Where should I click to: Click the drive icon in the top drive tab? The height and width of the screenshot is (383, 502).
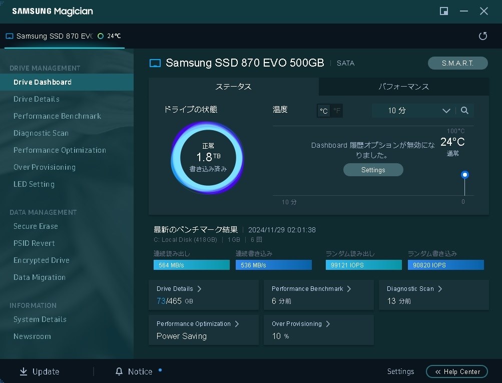tap(10, 36)
